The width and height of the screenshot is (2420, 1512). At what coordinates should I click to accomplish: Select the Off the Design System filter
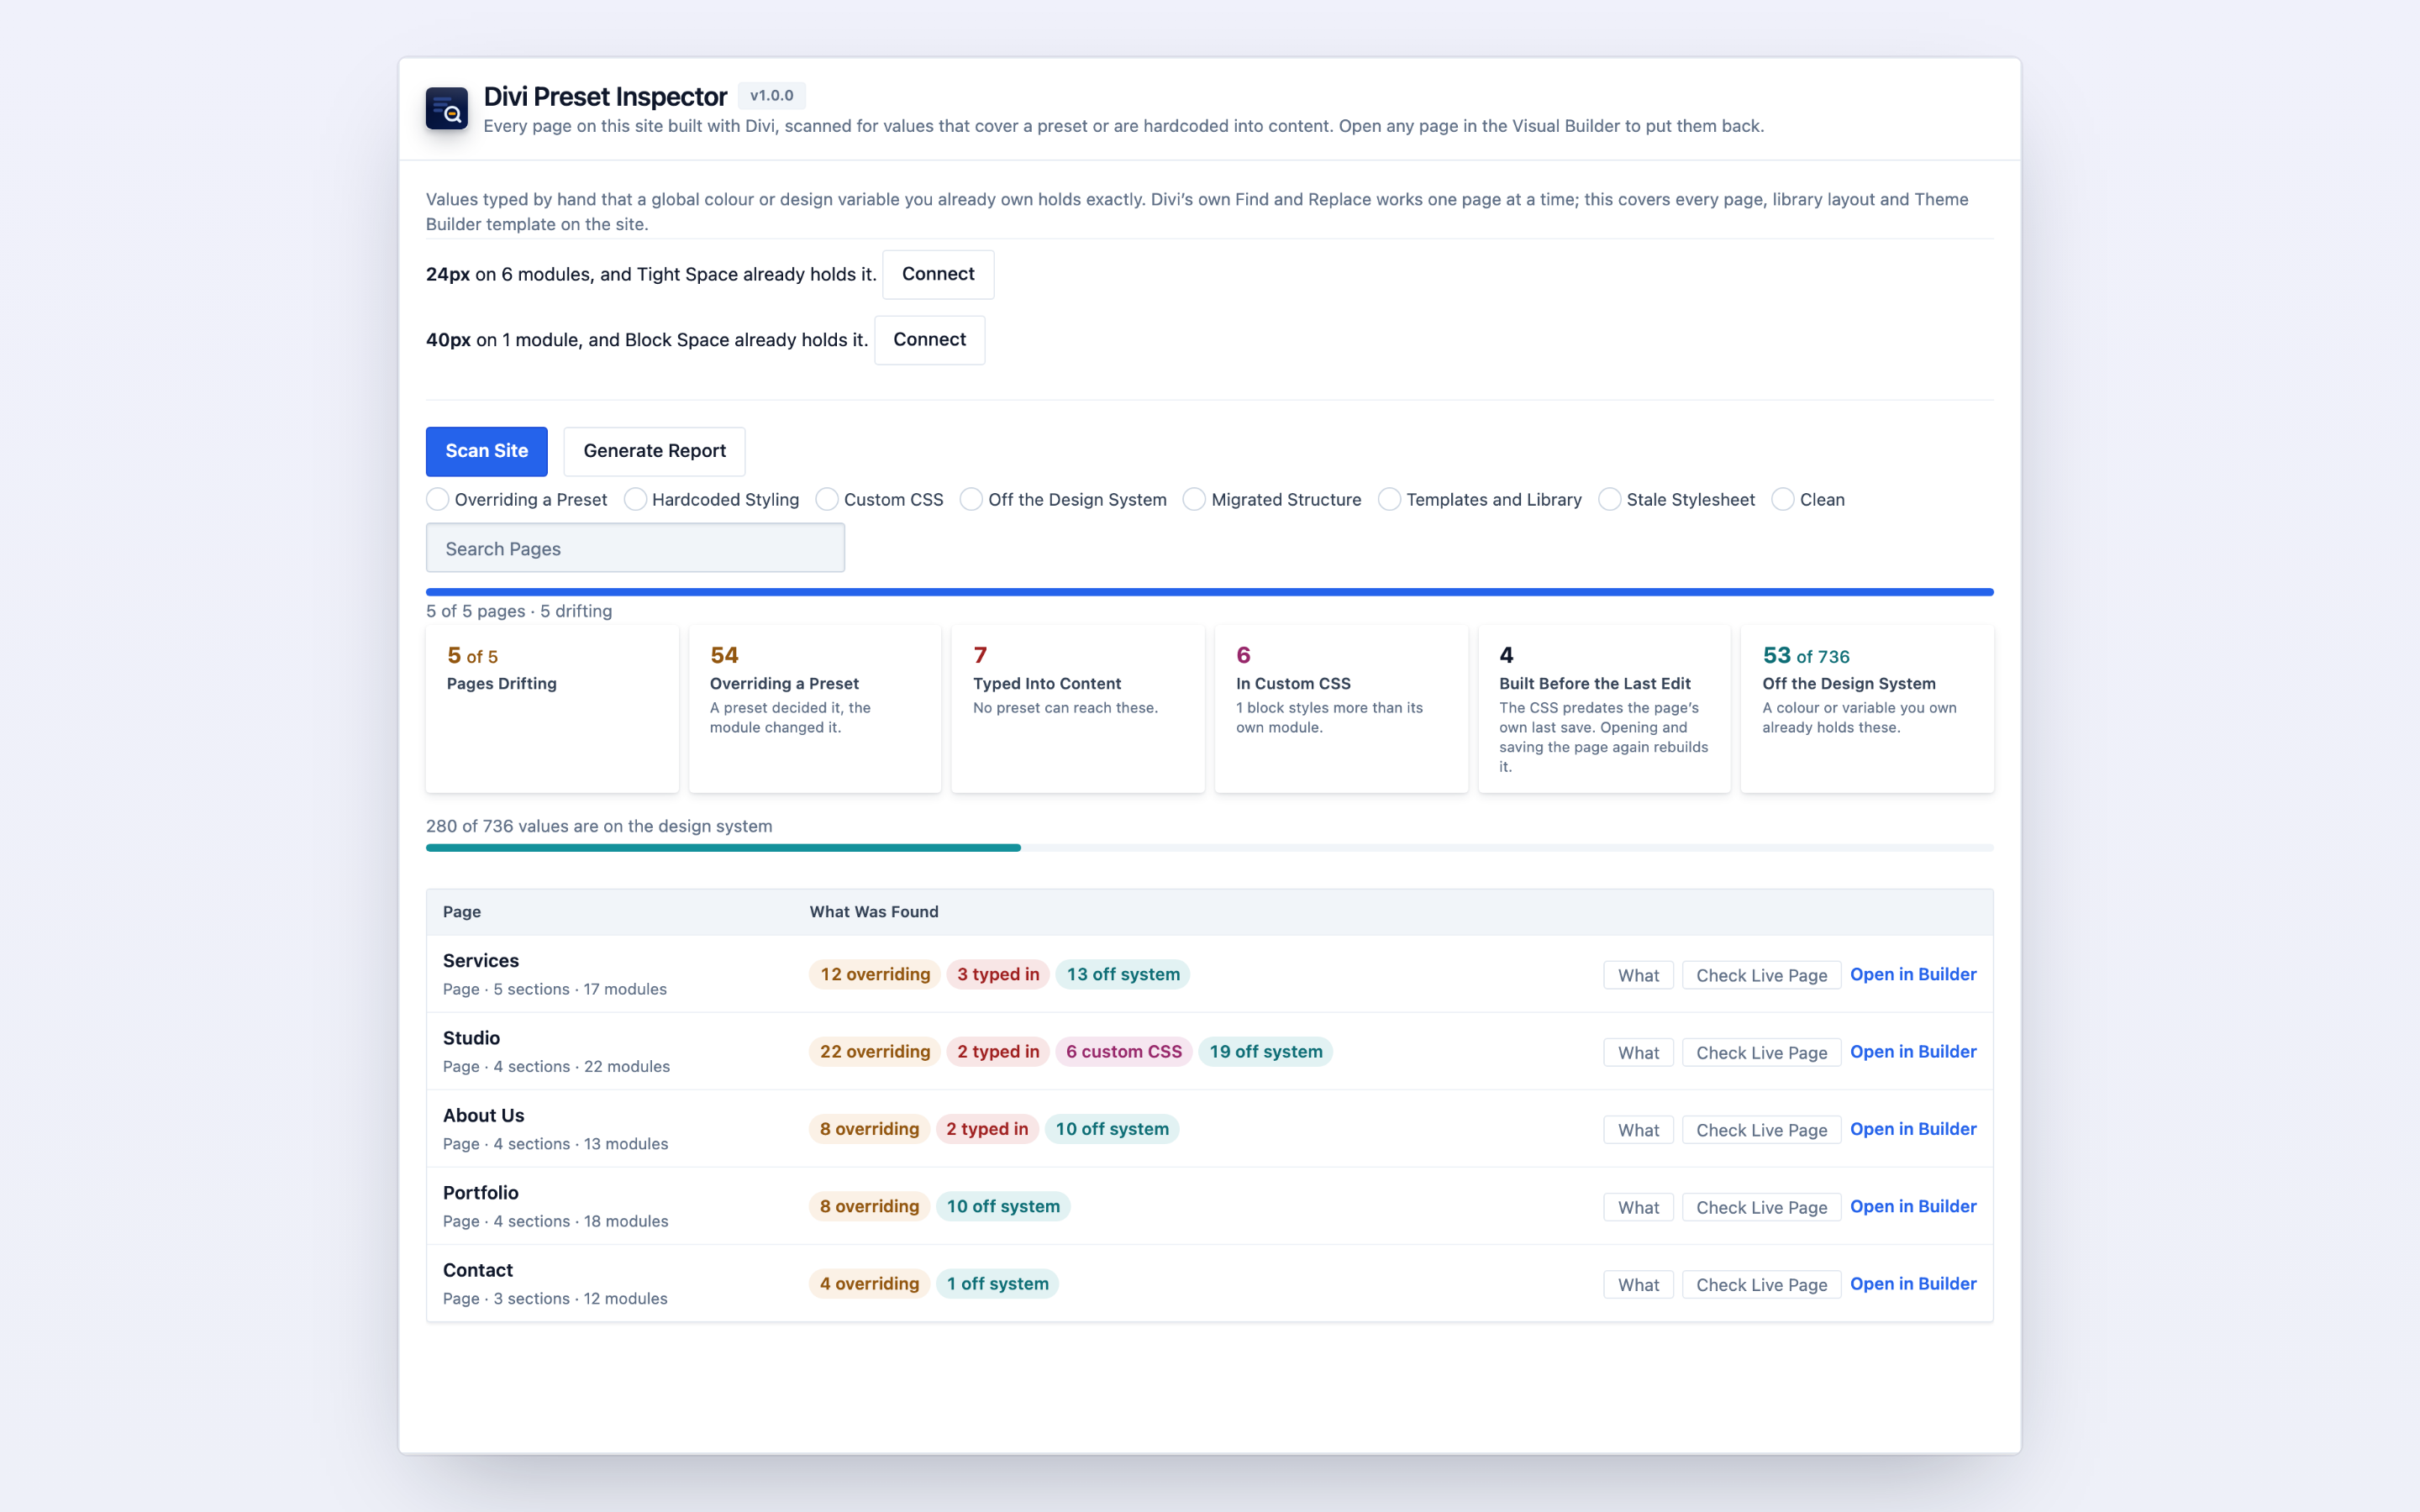[x=971, y=499]
